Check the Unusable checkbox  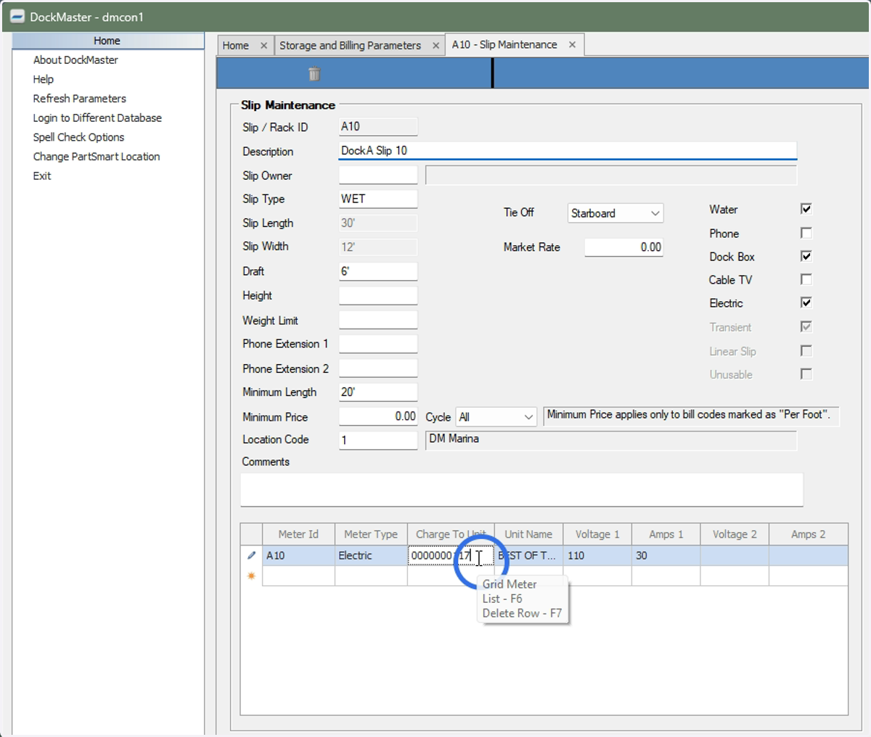(806, 374)
